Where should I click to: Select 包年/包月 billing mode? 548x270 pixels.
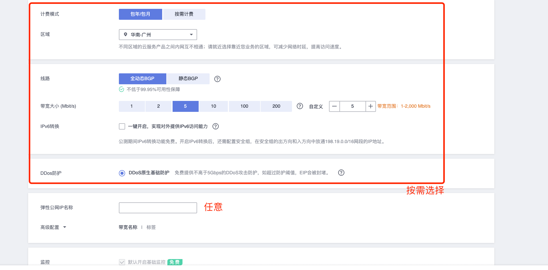(140, 14)
